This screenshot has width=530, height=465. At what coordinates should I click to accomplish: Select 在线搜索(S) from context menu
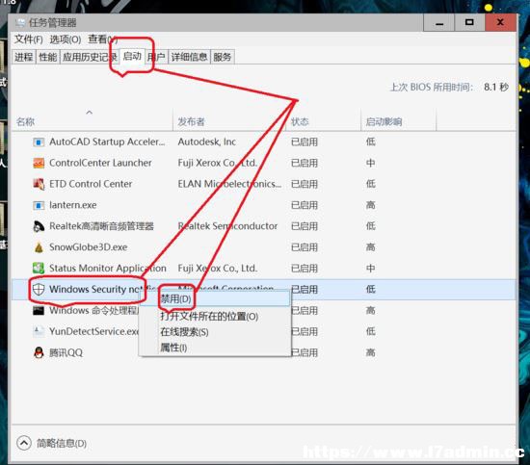click(184, 332)
